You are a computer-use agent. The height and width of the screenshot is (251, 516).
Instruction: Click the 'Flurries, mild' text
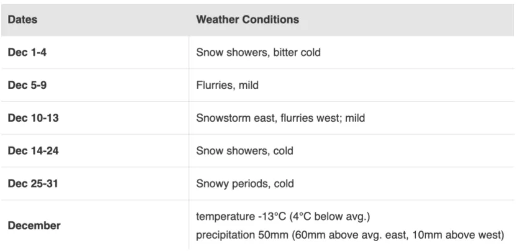coord(228,85)
